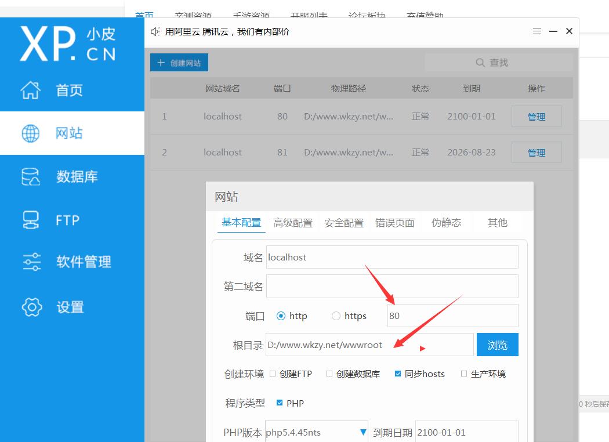The height and width of the screenshot is (442, 609).
Task: Click the FTP server icon
Action: [31, 220]
